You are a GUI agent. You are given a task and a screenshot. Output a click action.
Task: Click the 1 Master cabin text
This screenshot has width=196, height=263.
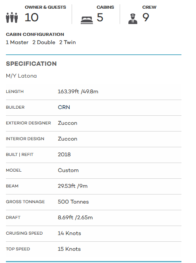17,42
